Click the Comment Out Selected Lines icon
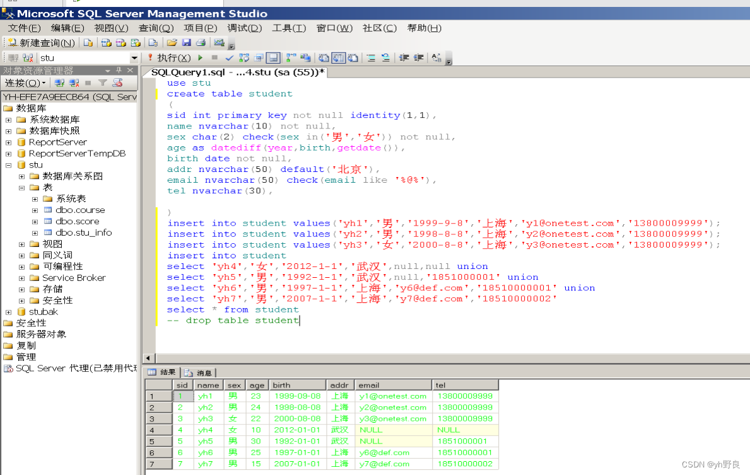 click(x=371, y=58)
